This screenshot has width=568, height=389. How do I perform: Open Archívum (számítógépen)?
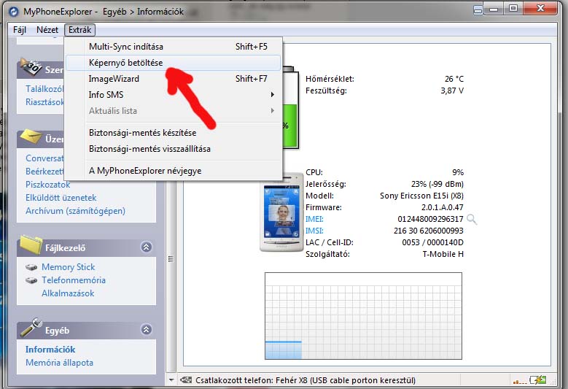(75, 211)
